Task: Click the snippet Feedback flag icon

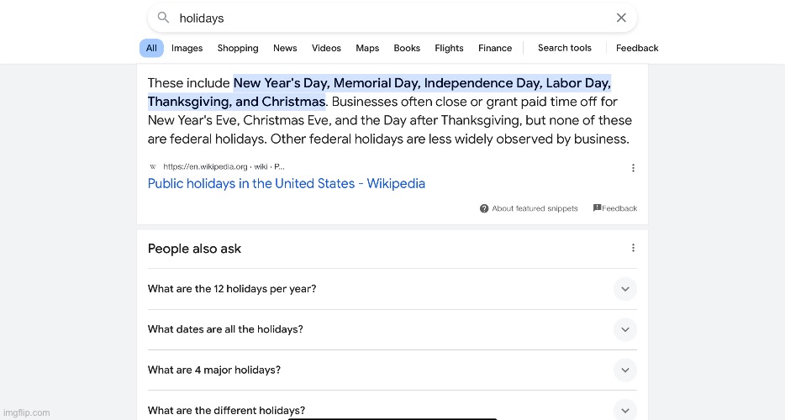Action: point(598,207)
